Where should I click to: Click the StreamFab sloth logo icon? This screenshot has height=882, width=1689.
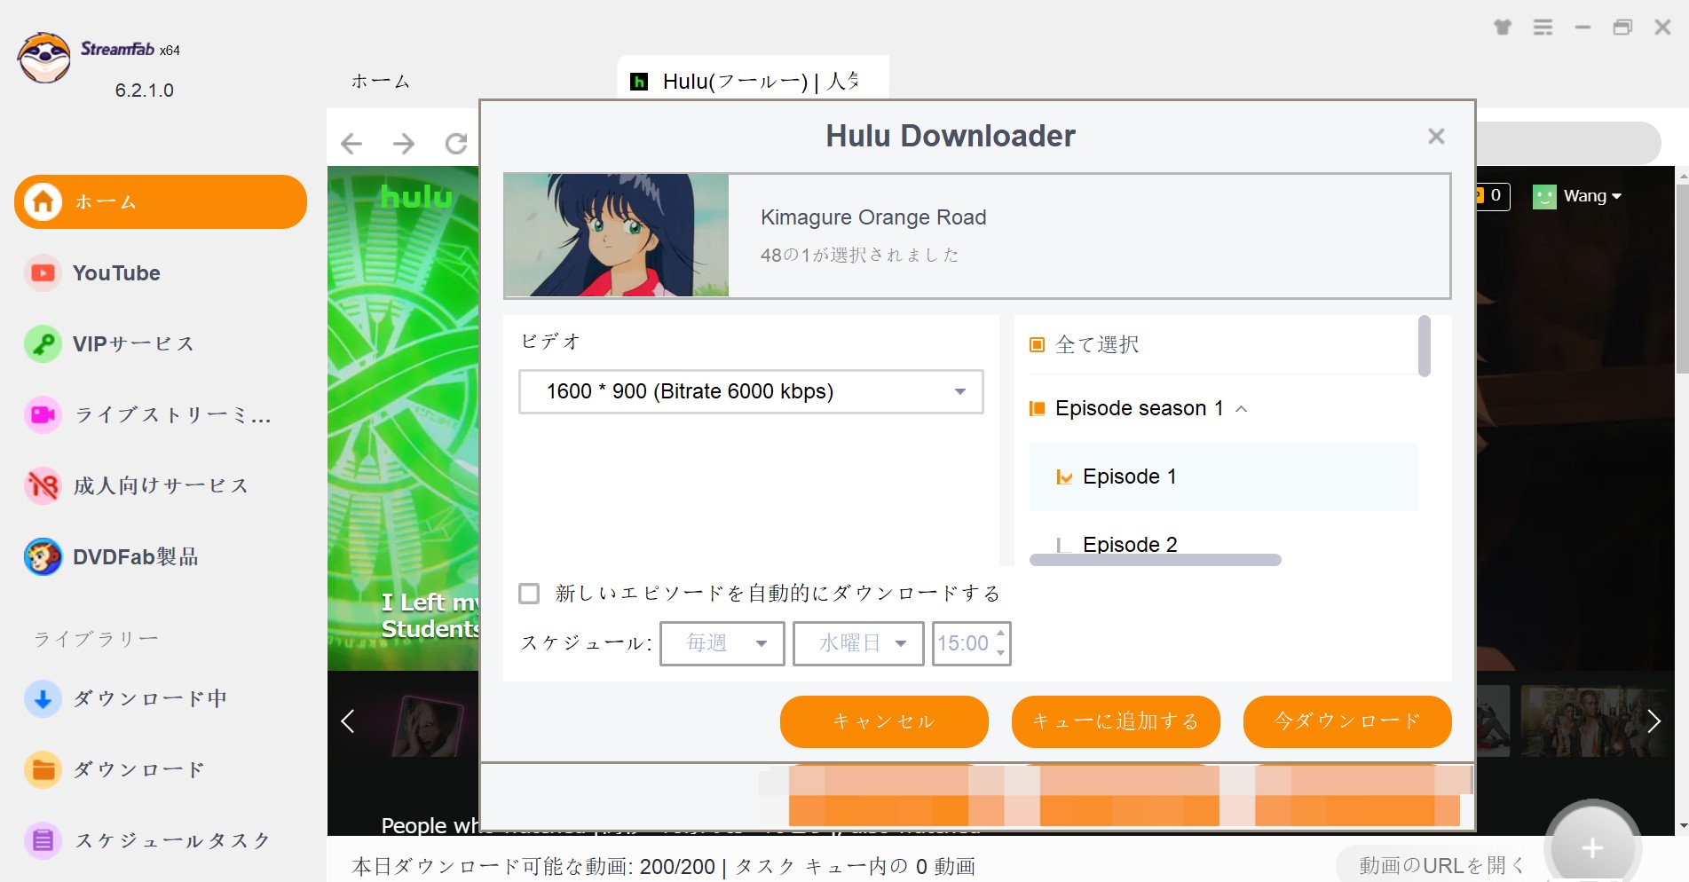point(43,58)
